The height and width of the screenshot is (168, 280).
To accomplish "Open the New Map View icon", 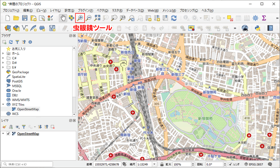I will (x=148, y=18).
